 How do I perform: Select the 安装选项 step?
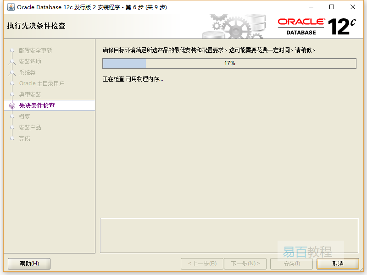(x=30, y=61)
